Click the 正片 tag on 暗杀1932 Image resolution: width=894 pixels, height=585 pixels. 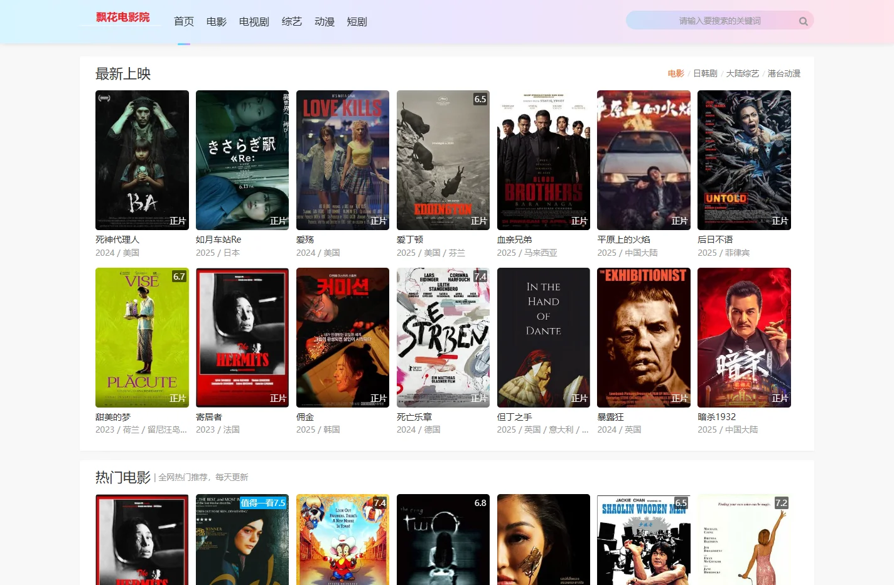click(x=780, y=399)
